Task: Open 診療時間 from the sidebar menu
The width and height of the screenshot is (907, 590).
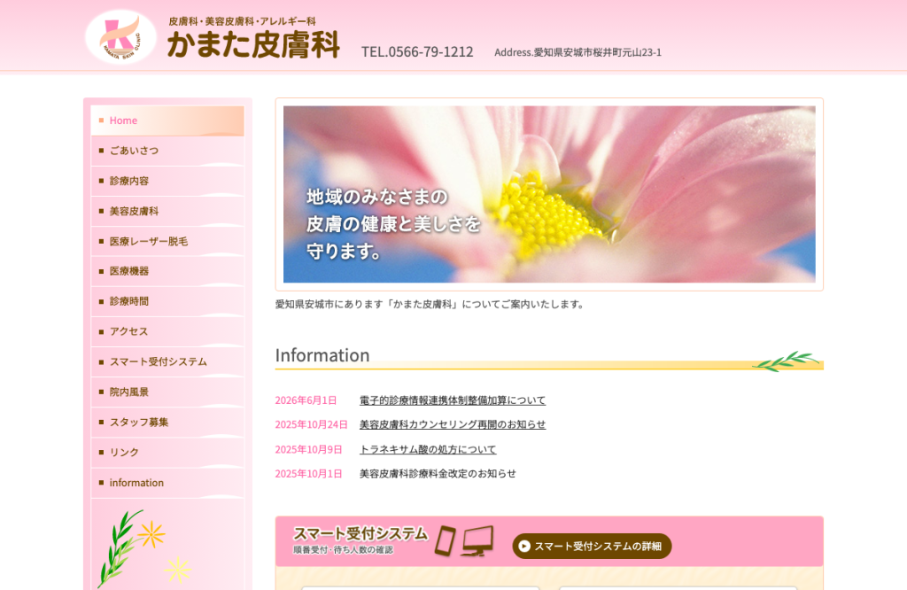Action: [167, 301]
